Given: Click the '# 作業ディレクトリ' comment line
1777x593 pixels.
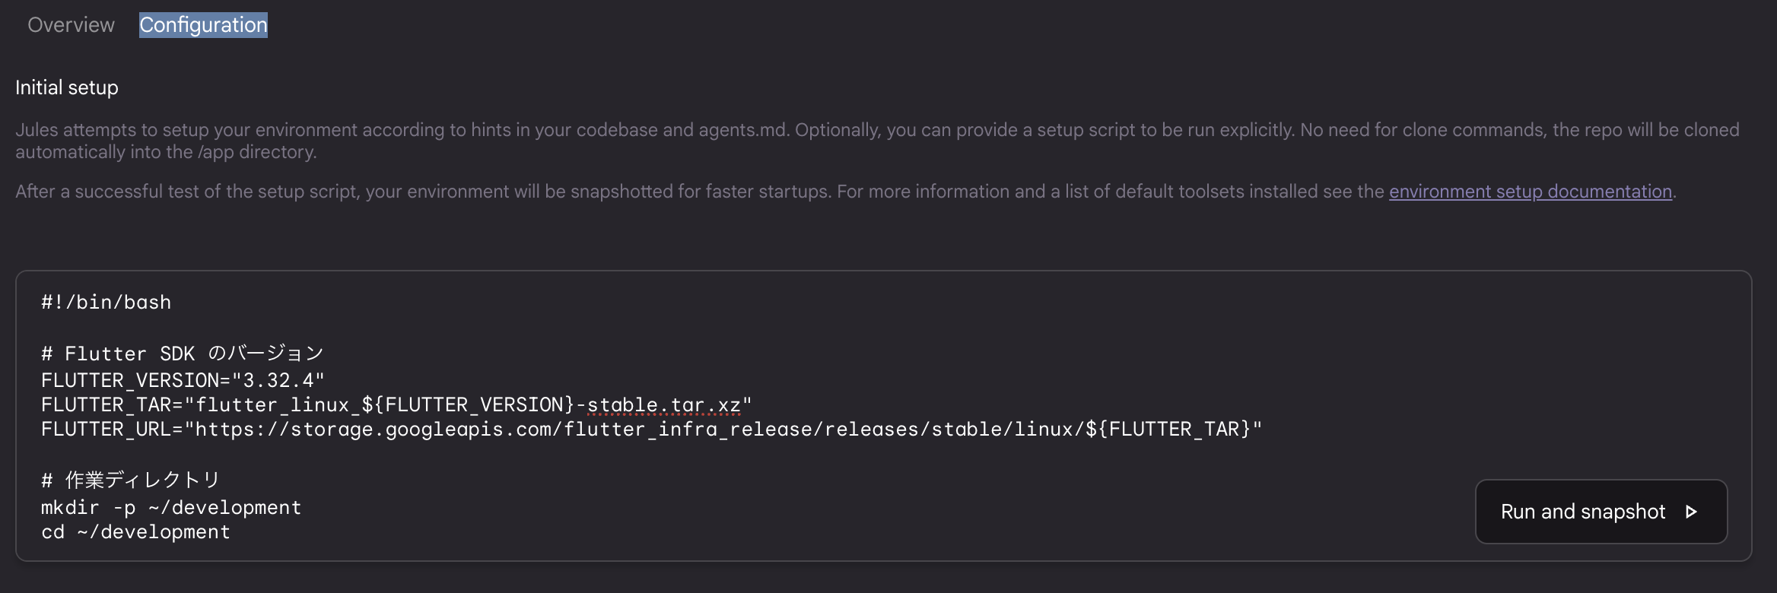Looking at the screenshot, I should [131, 480].
